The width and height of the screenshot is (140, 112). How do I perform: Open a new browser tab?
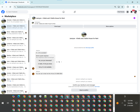click(x=32, y=2)
